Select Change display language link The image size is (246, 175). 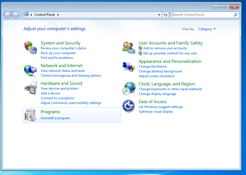[158, 94]
